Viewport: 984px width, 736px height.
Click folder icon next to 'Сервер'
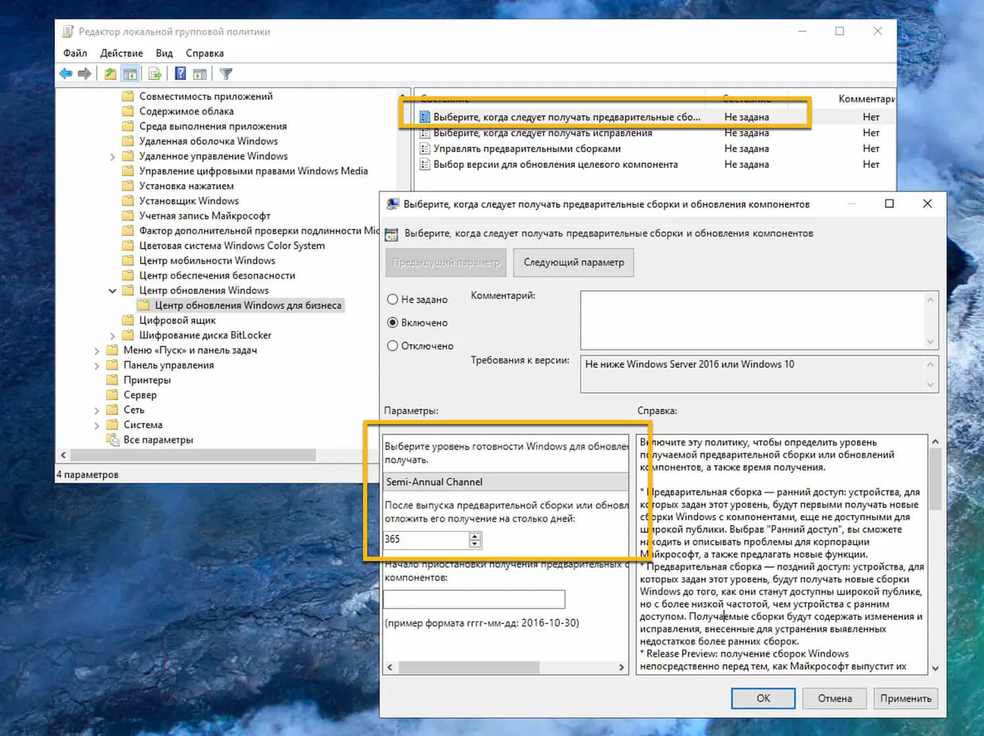[x=112, y=395]
